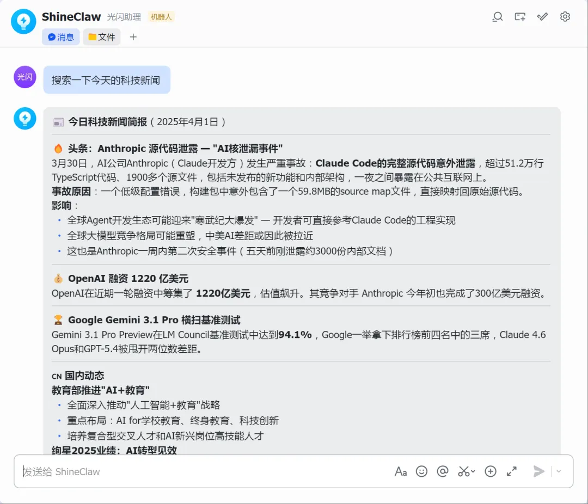
Task: Expand the input box to full editor
Action: point(511,471)
